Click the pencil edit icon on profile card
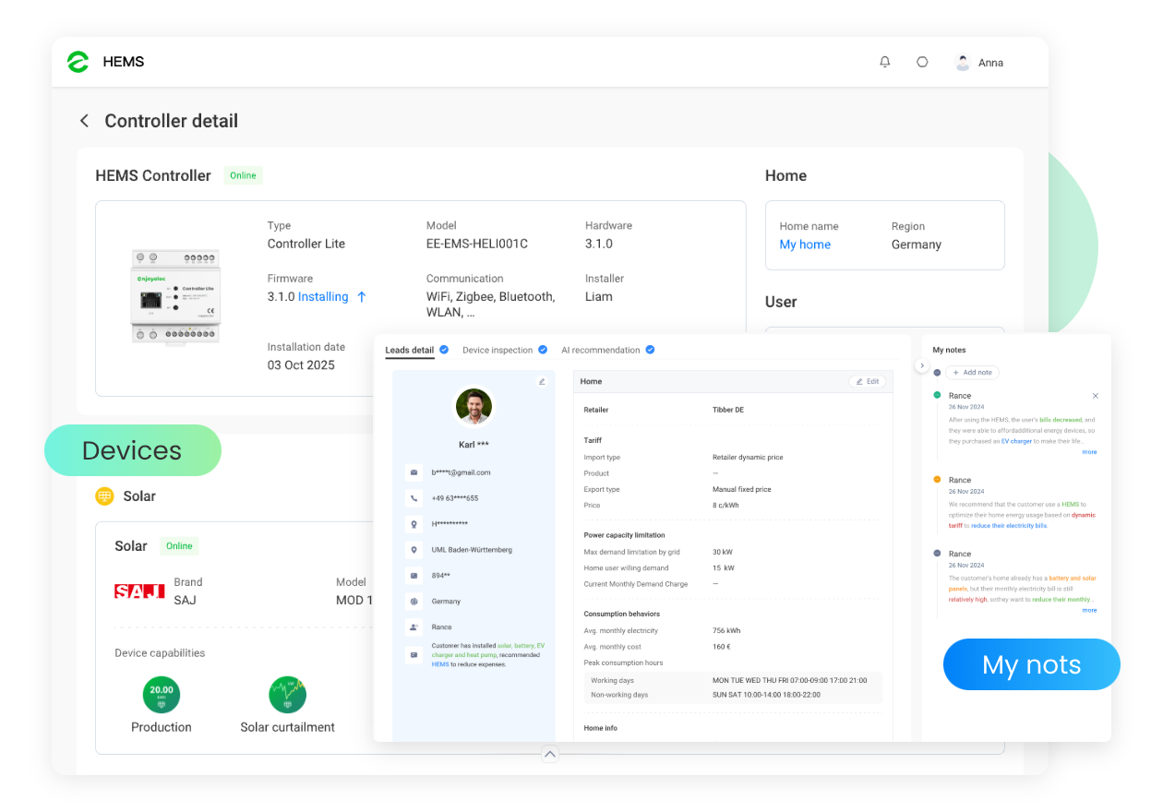 pos(542,381)
